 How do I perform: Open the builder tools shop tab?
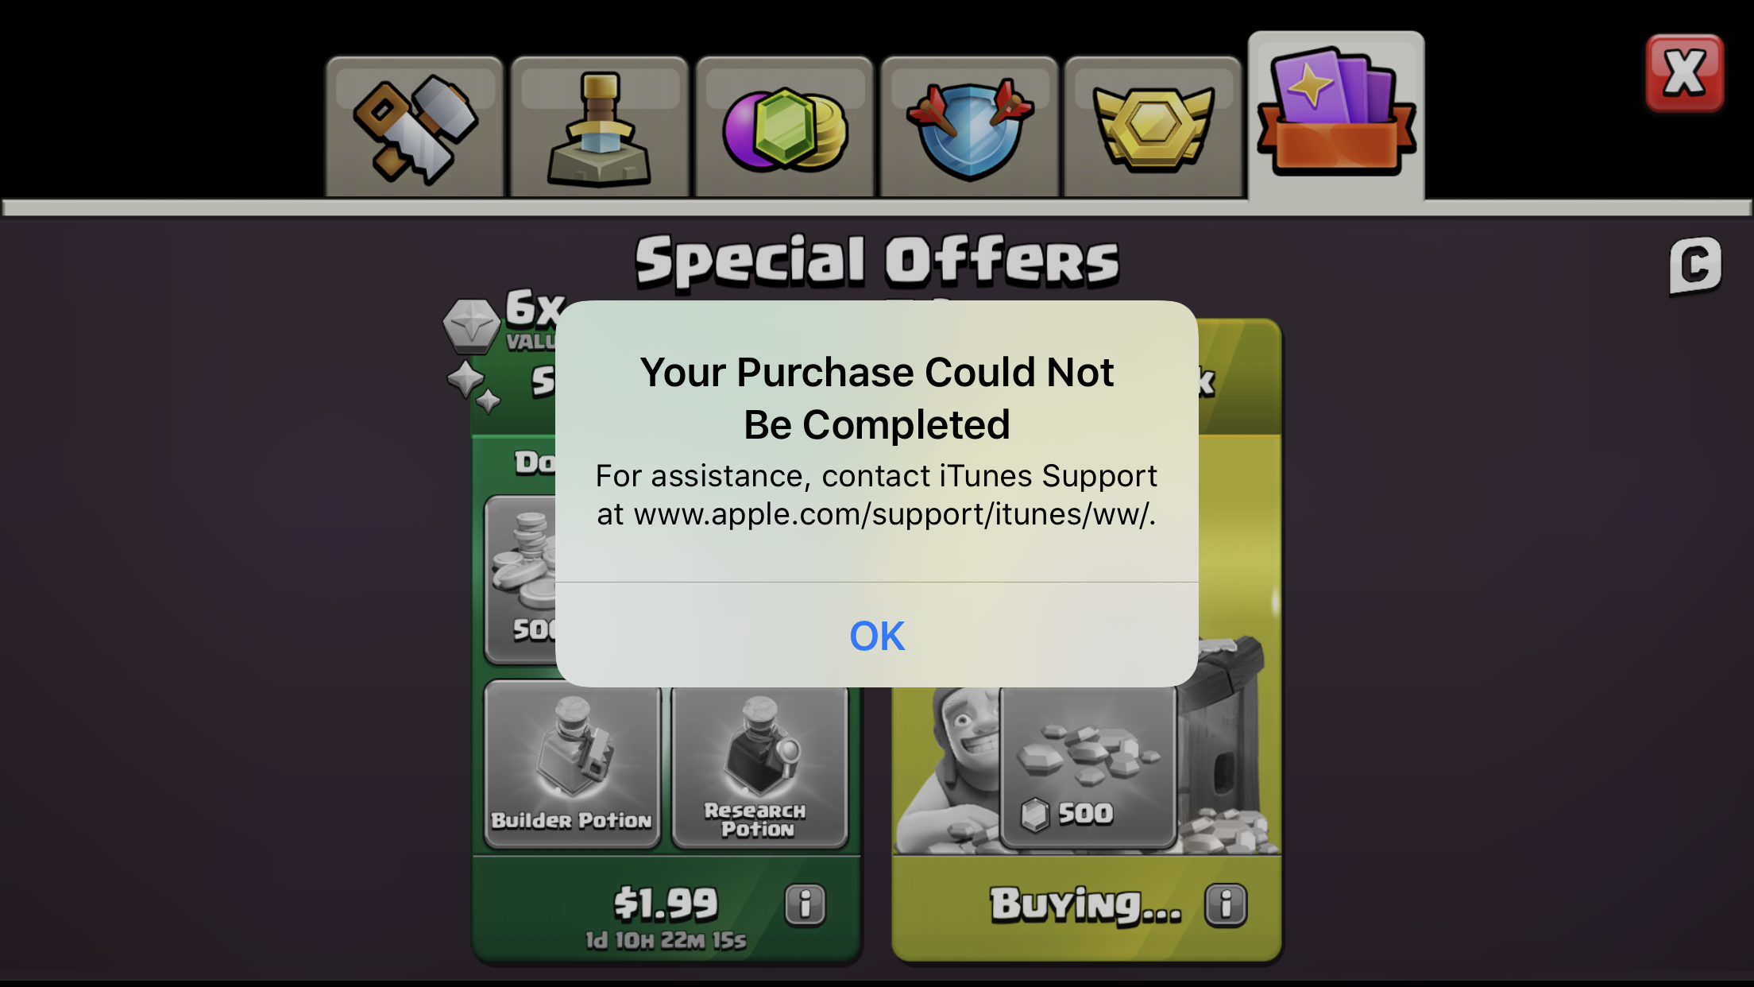tap(415, 127)
